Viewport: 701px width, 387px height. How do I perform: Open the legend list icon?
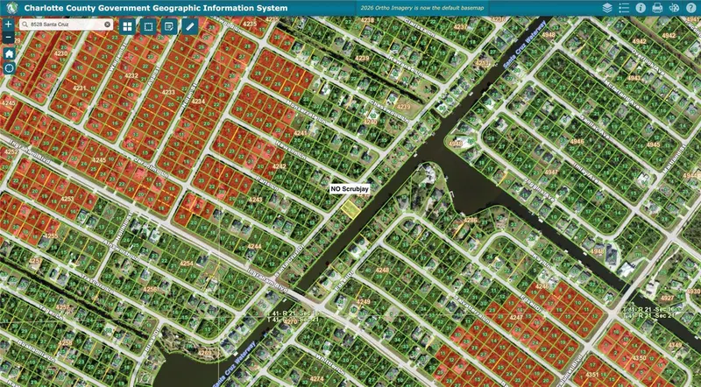[624, 8]
